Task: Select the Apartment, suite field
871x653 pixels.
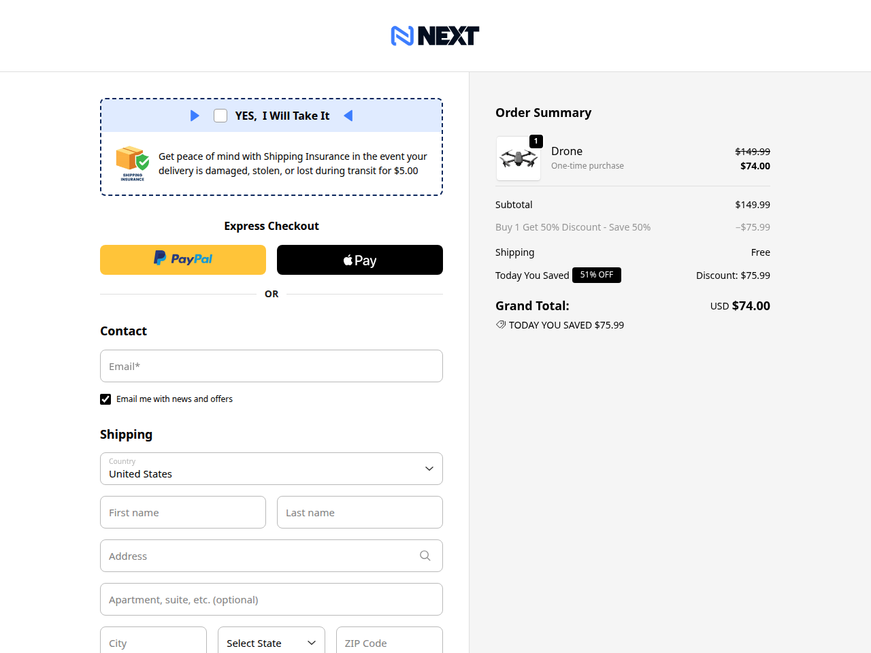Action: click(272, 599)
